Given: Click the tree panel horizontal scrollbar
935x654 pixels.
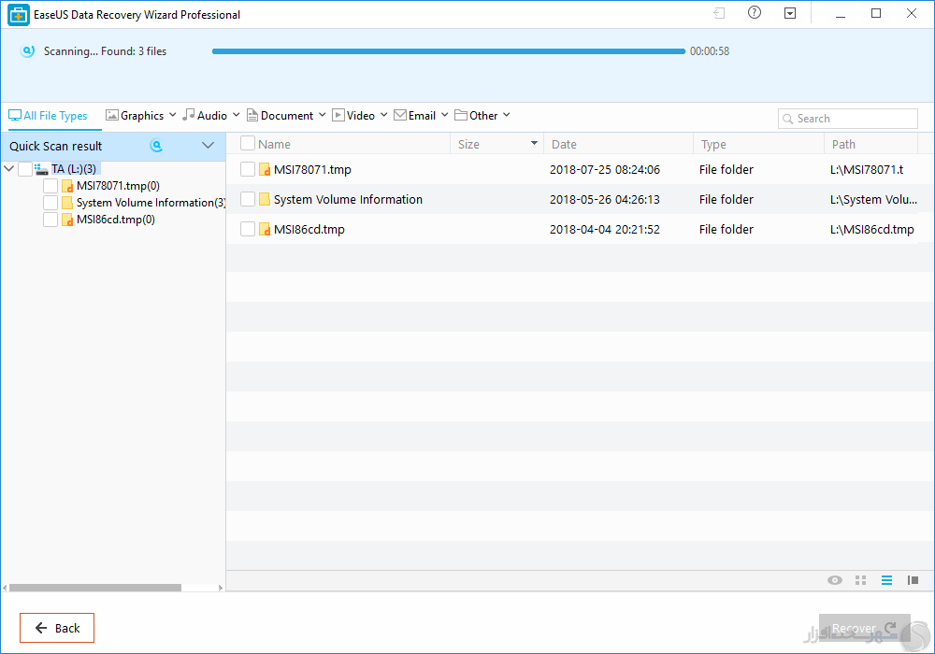Looking at the screenshot, I should 95,588.
